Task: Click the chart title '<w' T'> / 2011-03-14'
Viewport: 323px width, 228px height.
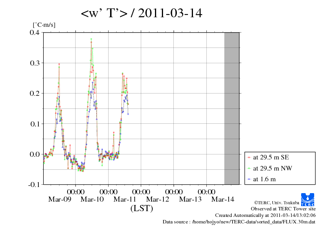Action: point(142,13)
